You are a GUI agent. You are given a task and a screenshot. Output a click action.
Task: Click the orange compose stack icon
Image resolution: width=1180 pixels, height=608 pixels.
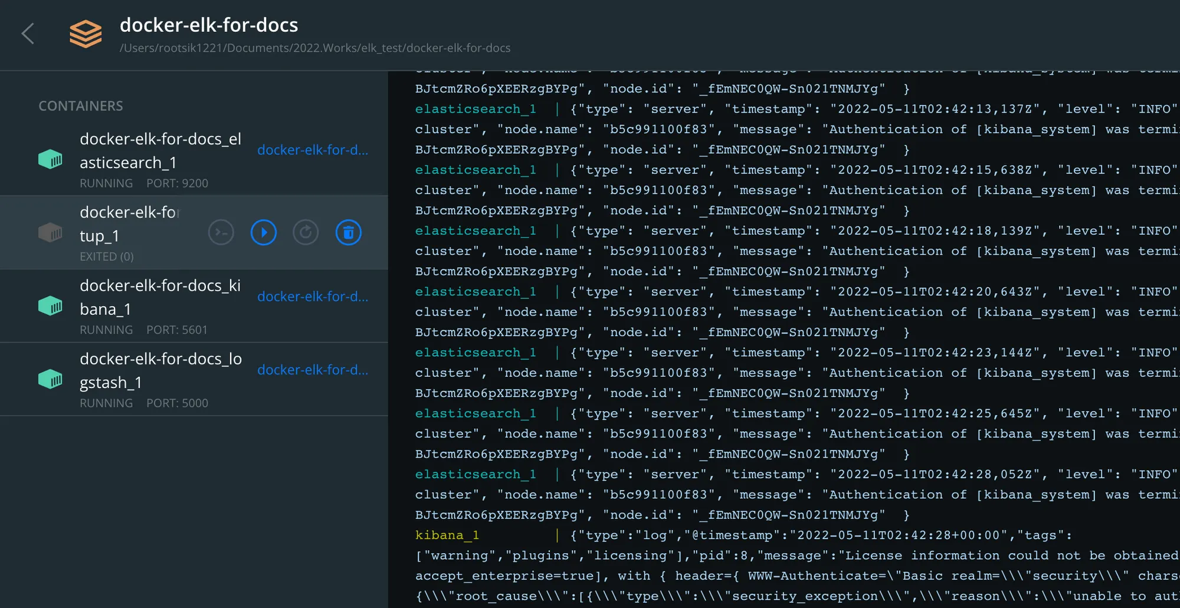pyautogui.click(x=86, y=34)
